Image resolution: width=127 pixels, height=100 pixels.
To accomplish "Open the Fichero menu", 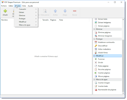I will [4, 6].
